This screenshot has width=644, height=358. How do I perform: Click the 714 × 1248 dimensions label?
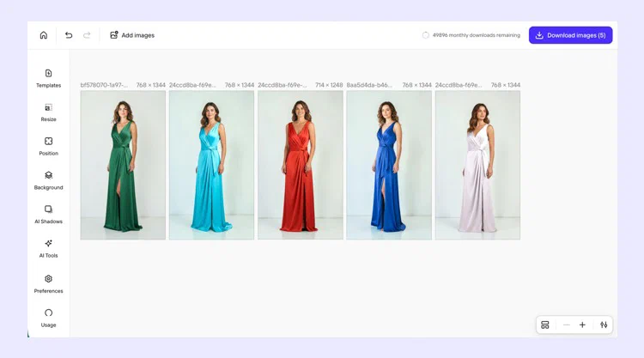tap(329, 85)
